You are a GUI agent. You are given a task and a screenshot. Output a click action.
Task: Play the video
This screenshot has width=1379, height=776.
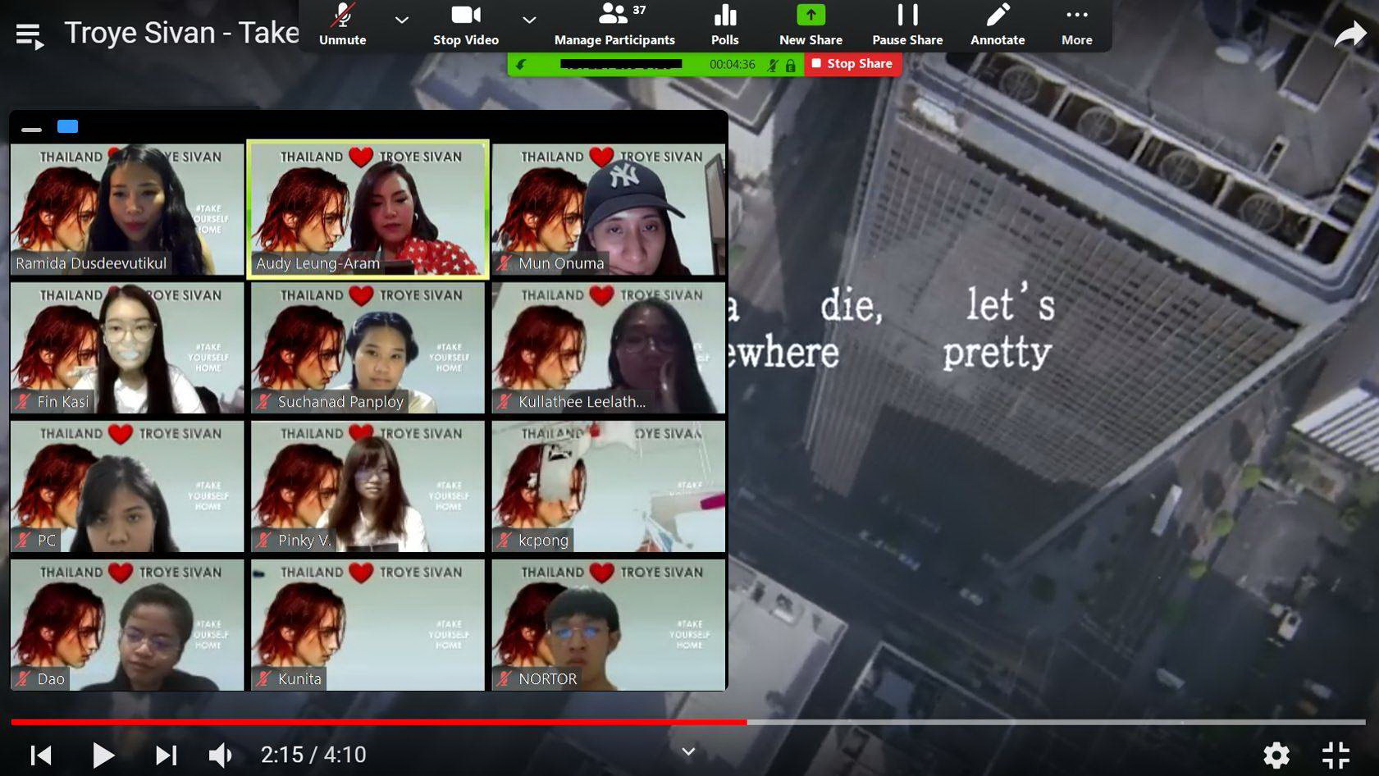click(x=103, y=755)
